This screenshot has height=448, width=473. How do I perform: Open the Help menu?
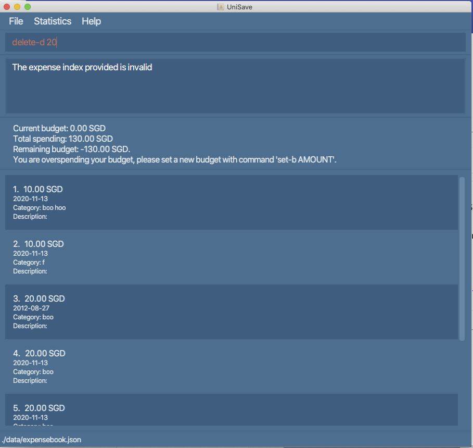pyautogui.click(x=92, y=21)
